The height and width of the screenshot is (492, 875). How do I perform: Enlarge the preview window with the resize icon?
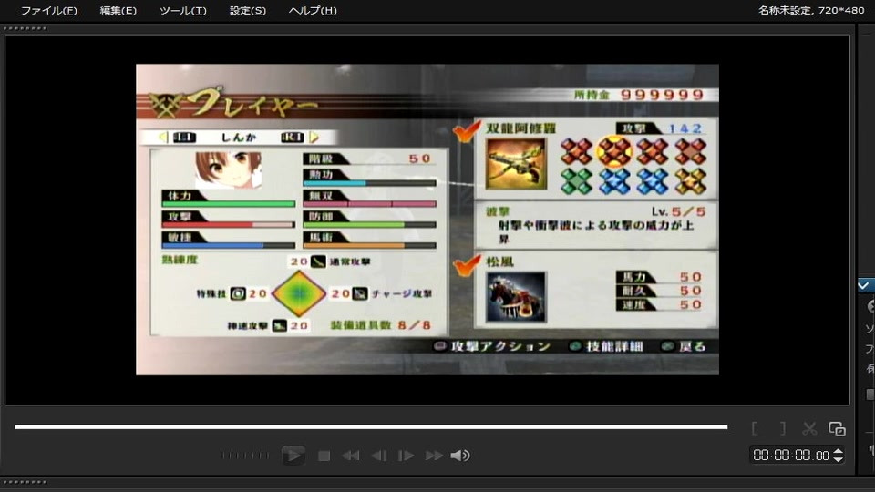pyautogui.click(x=837, y=428)
